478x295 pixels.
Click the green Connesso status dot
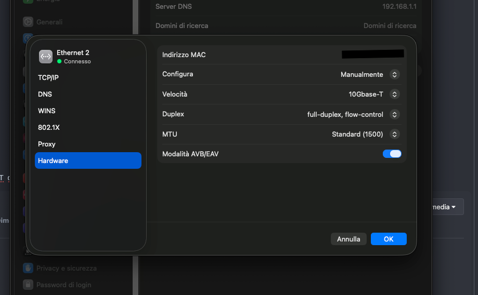[59, 61]
